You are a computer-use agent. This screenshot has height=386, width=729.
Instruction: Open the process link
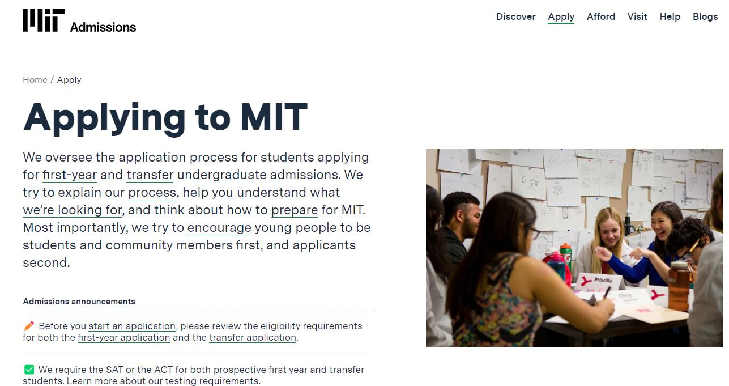point(152,192)
